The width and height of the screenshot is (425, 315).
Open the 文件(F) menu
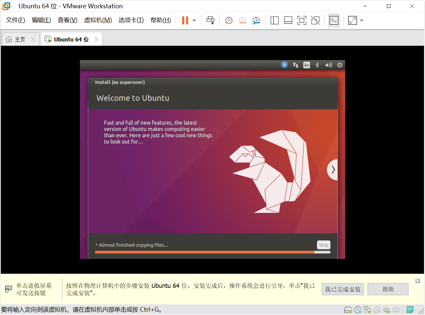tap(16, 20)
